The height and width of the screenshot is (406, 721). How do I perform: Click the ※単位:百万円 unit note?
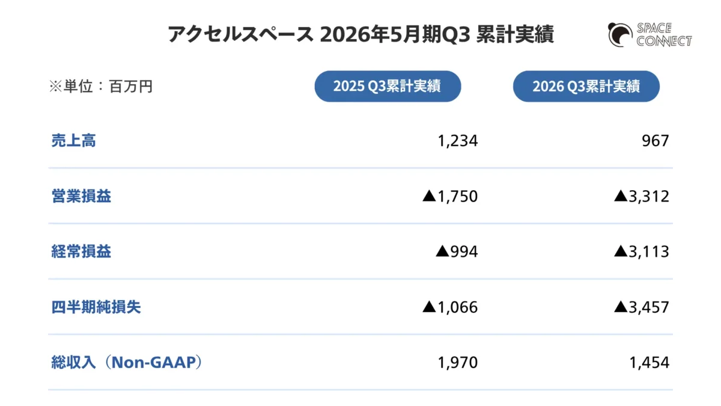coord(101,87)
